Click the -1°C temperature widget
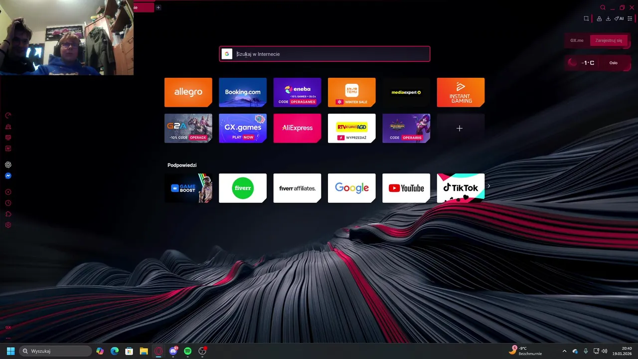Viewport: 638px width, 359px height. point(588,63)
